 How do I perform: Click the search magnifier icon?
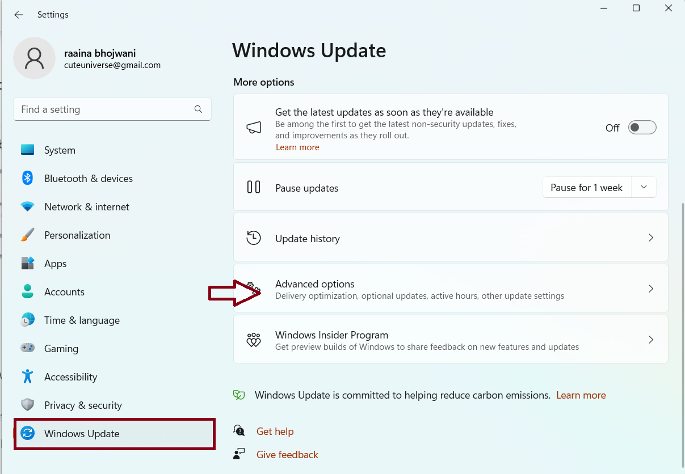pos(198,109)
